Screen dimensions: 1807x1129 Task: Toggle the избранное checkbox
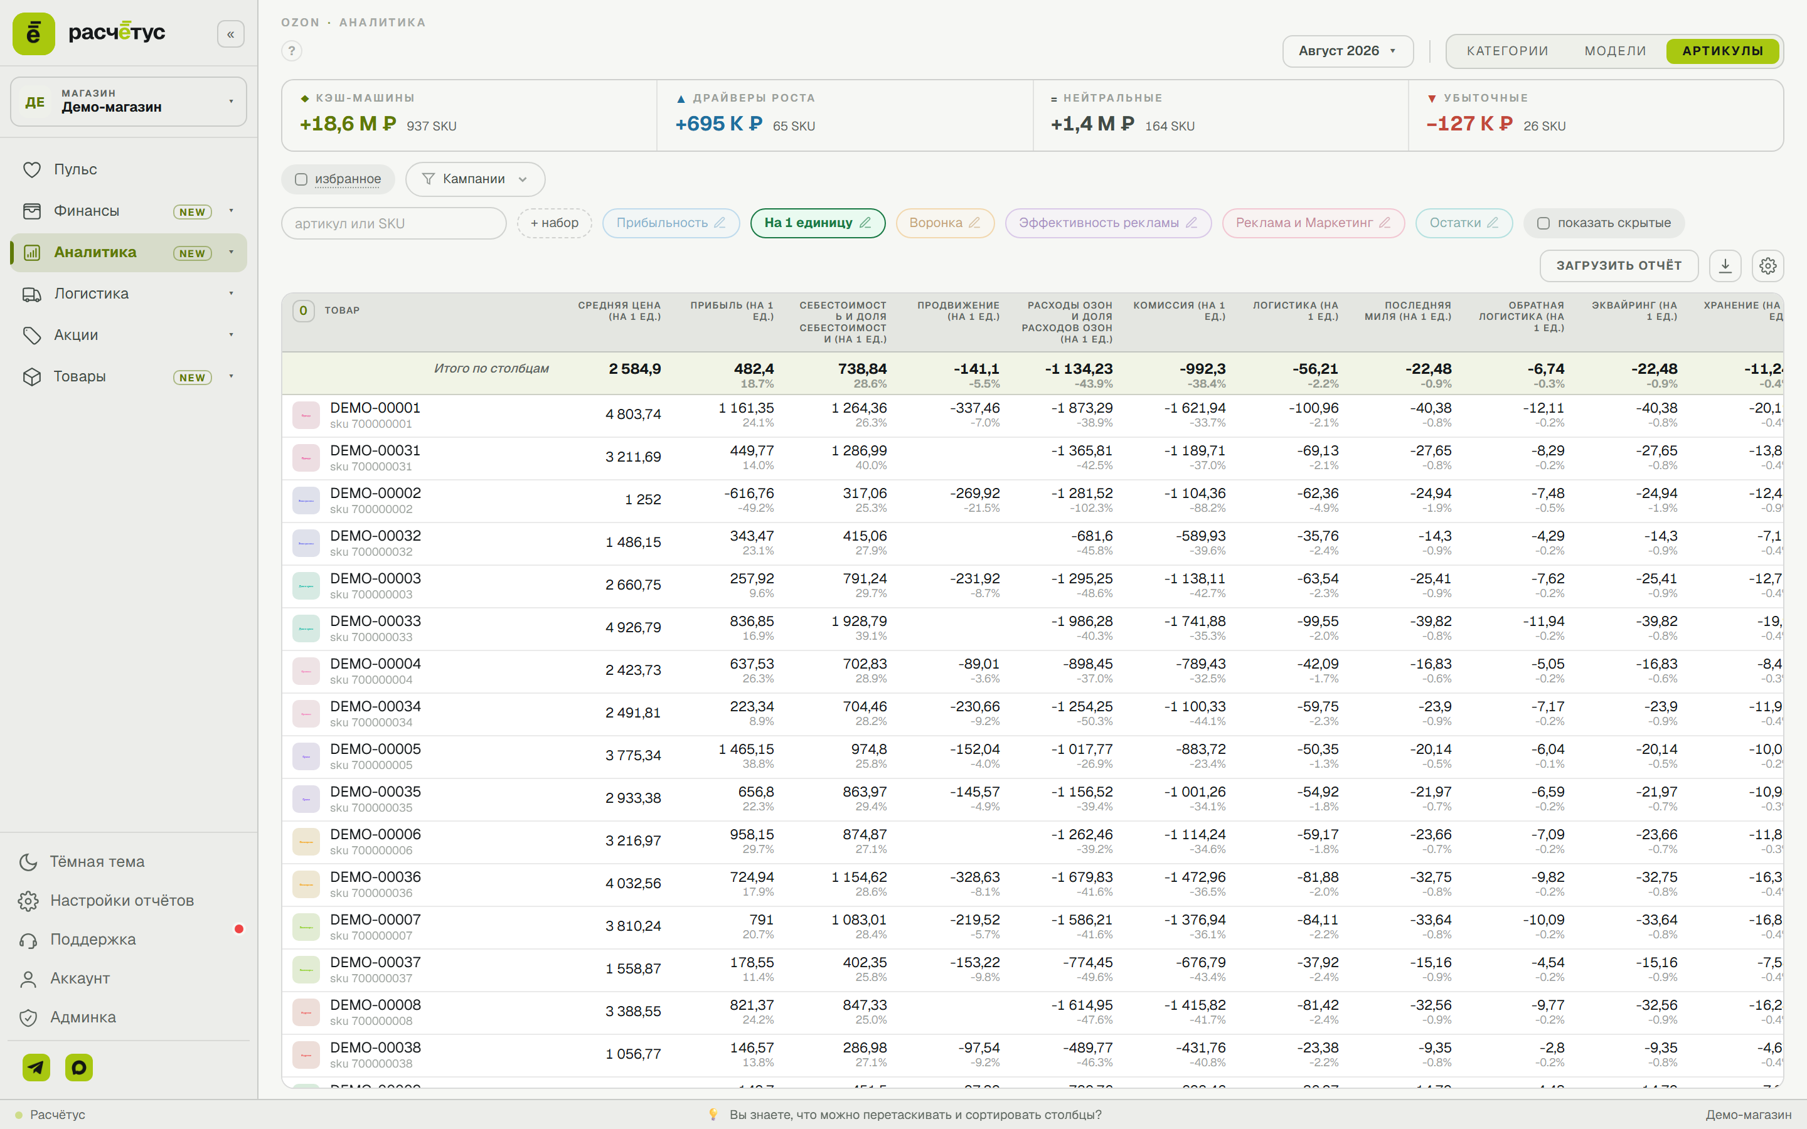[x=301, y=179]
